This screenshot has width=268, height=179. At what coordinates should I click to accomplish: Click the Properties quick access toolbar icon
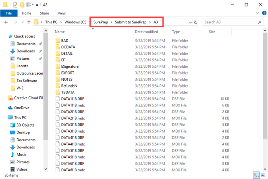[15, 5]
